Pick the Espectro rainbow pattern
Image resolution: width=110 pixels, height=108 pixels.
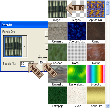tap(96, 74)
